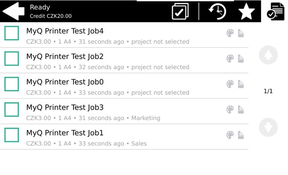Select the Test Job3 Marketing job row
This screenshot has width=288, height=175.
[x=113, y=112]
